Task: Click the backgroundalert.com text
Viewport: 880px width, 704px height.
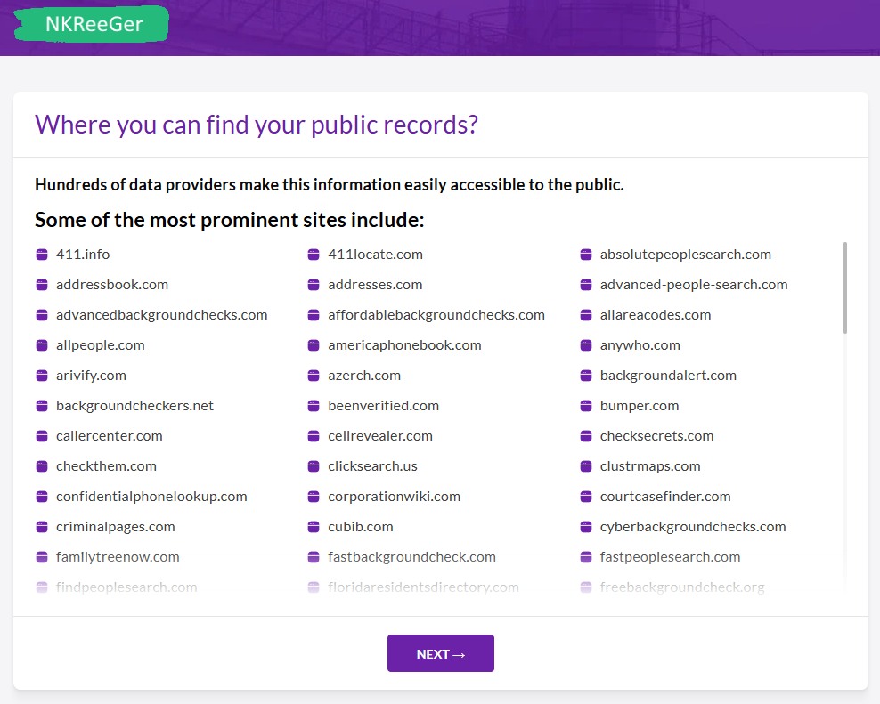Action: pos(668,376)
